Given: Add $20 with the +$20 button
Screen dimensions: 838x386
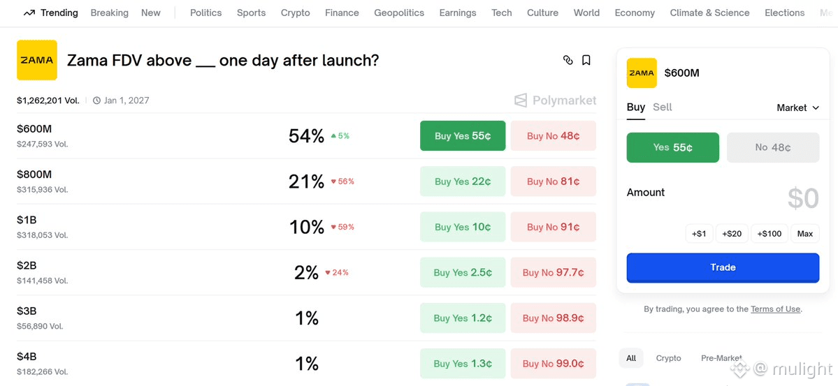Looking at the screenshot, I should [x=732, y=234].
